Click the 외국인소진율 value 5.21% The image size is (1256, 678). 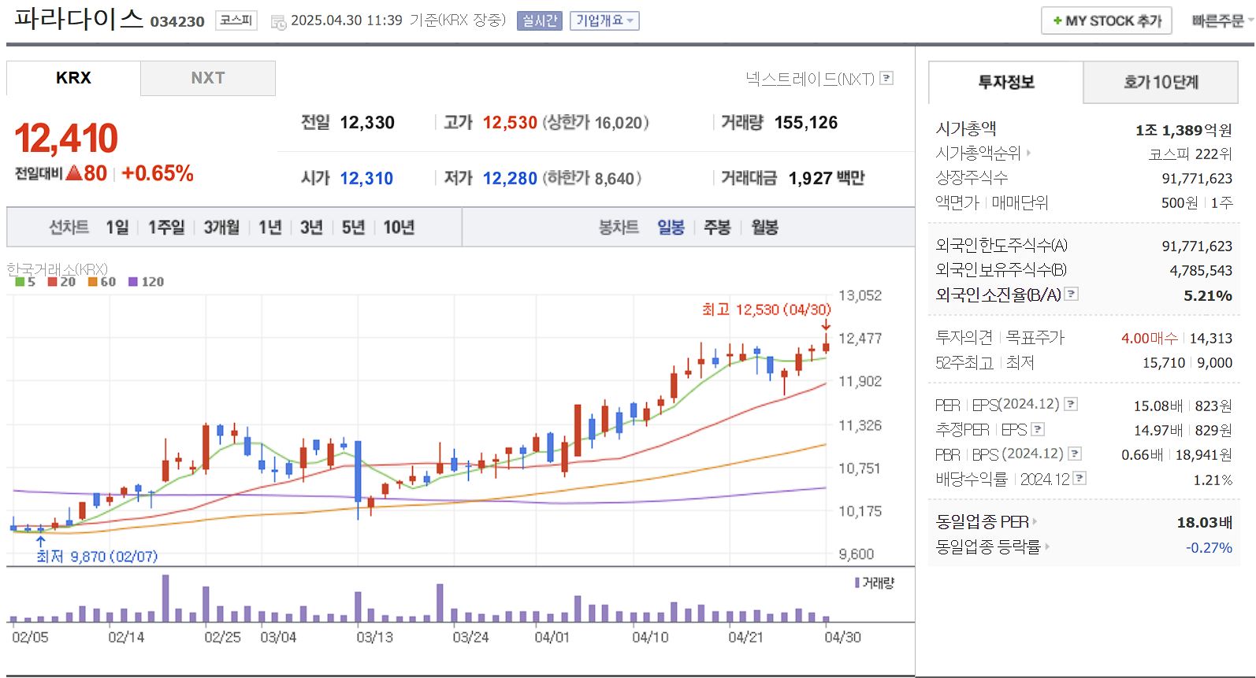point(1208,295)
